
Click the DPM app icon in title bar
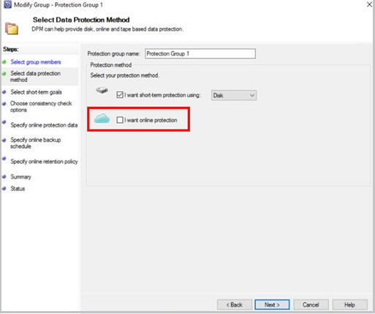[7, 4]
